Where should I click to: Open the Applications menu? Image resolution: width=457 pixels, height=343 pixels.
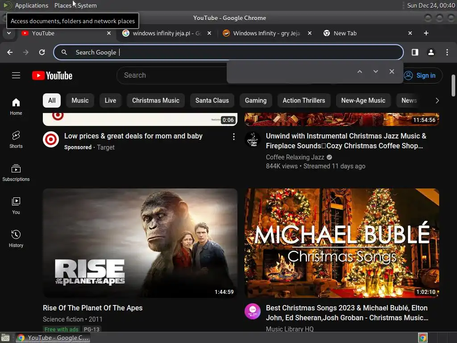tap(32, 5)
